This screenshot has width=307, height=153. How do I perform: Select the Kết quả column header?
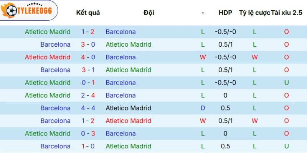pyautogui.click(x=88, y=13)
